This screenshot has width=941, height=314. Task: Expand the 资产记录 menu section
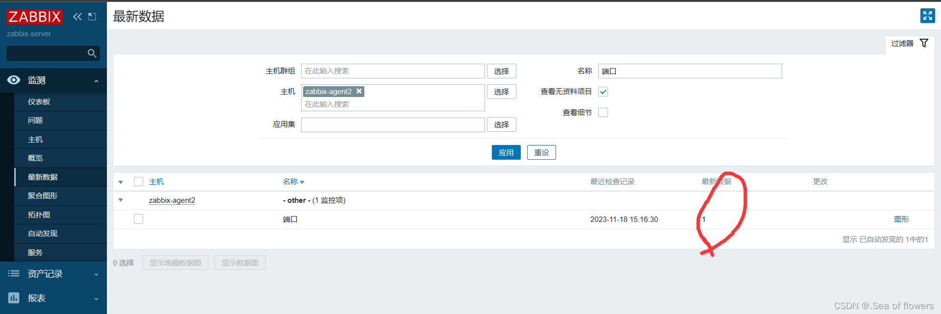[x=96, y=274]
